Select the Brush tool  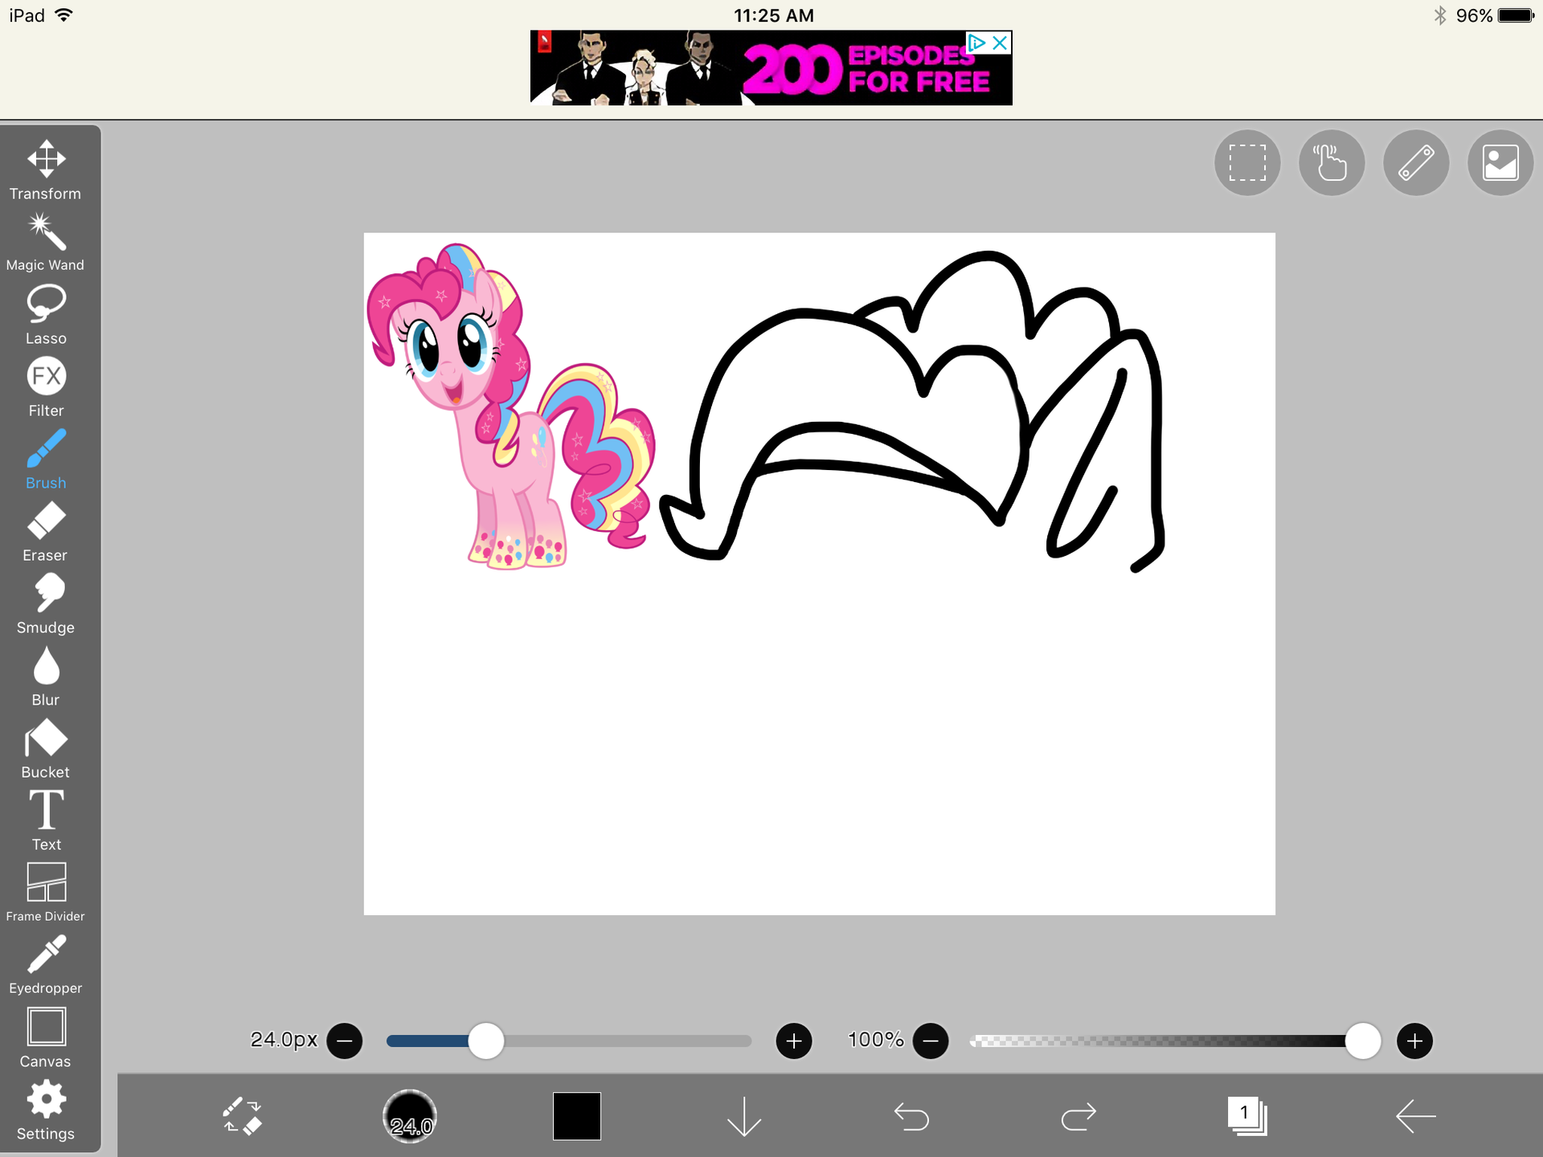point(46,460)
